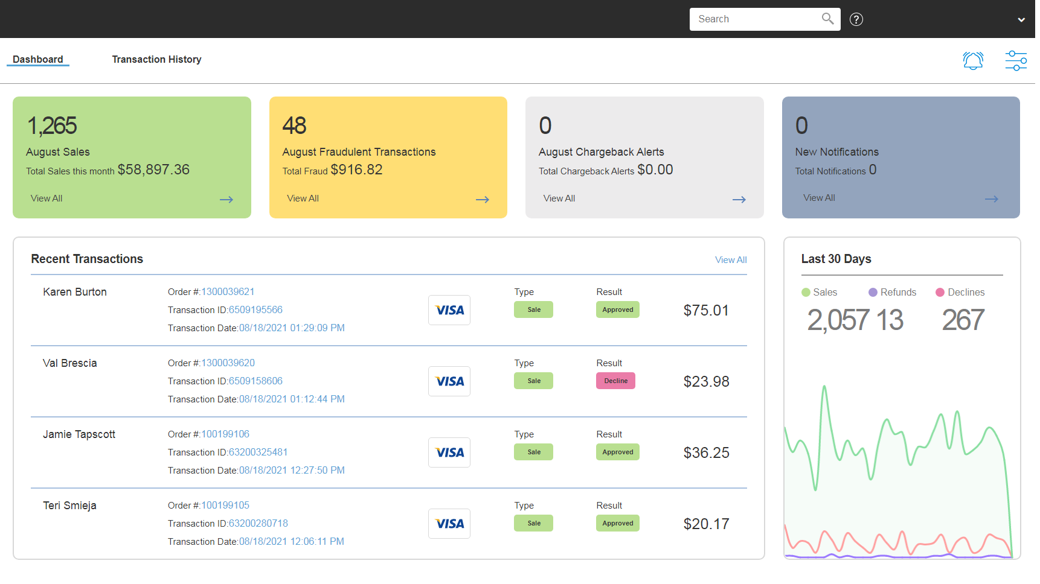Click Visa card icon for Val Brescia
The image size is (1040, 584).
(x=449, y=381)
